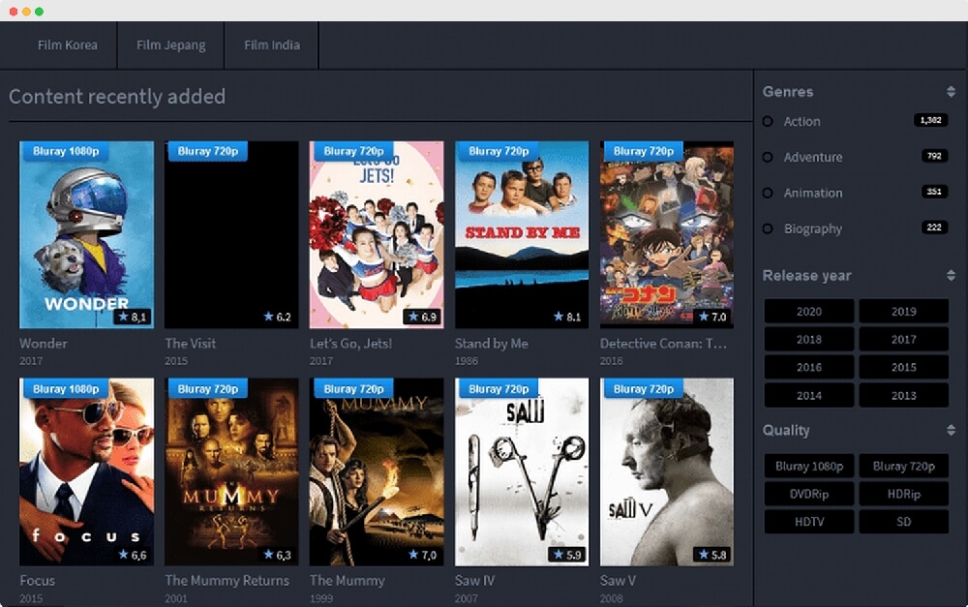Filter by release year 2018
Screen dimensions: 968x607
point(808,339)
